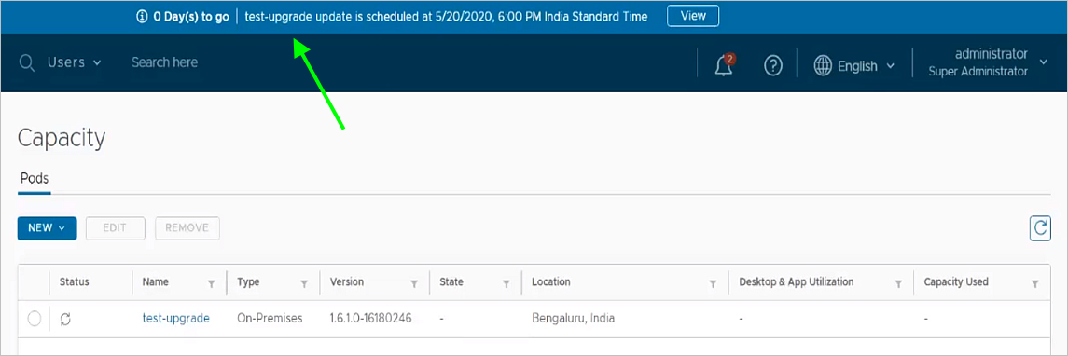
Task: Click the info icon beside 0 Day(s) to go
Action: point(142,17)
